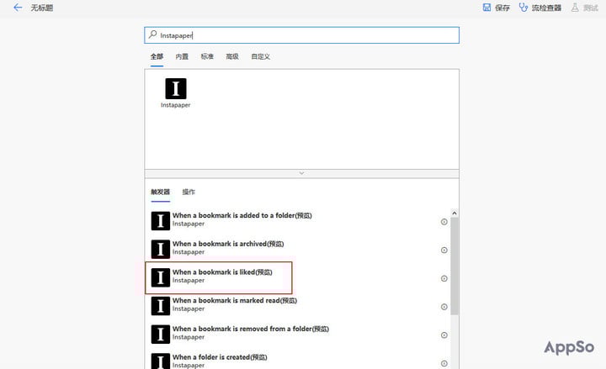The width and height of the screenshot is (606, 369).
Task: Switch to the 内置 (Built-in) tab
Action: coord(182,57)
